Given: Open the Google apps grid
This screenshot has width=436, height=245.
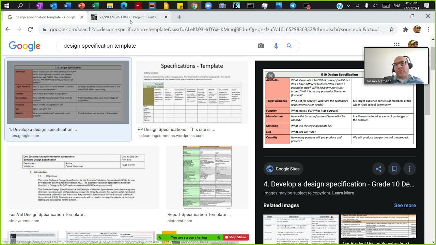Looking at the screenshot, I should [396, 45].
